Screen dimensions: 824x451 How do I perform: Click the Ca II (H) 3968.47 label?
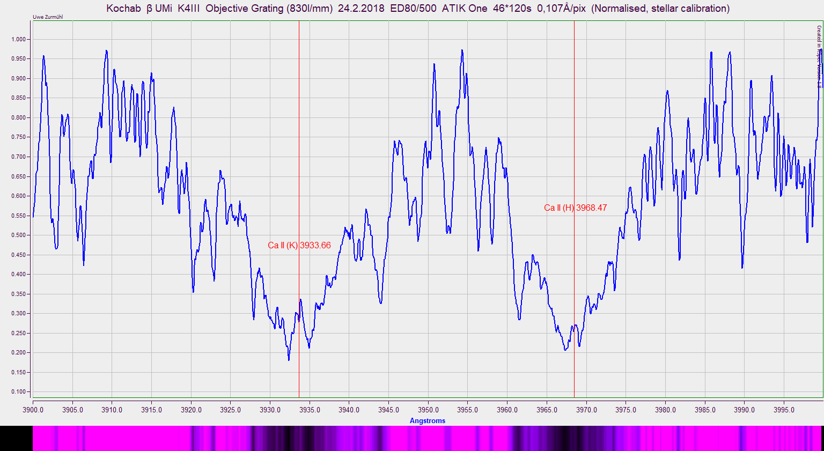click(x=575, y=208)
